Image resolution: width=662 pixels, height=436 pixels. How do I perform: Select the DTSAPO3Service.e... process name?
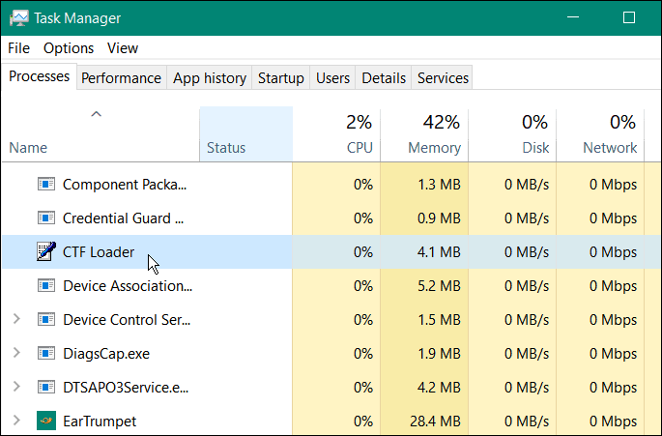click(126, 388)
